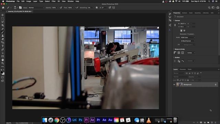
Task: Open brush settings panel icon in options bar
Action: coord(20,8)
